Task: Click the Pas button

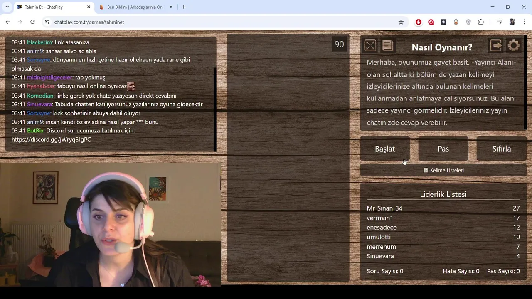Action: click(x=443, y=149)
